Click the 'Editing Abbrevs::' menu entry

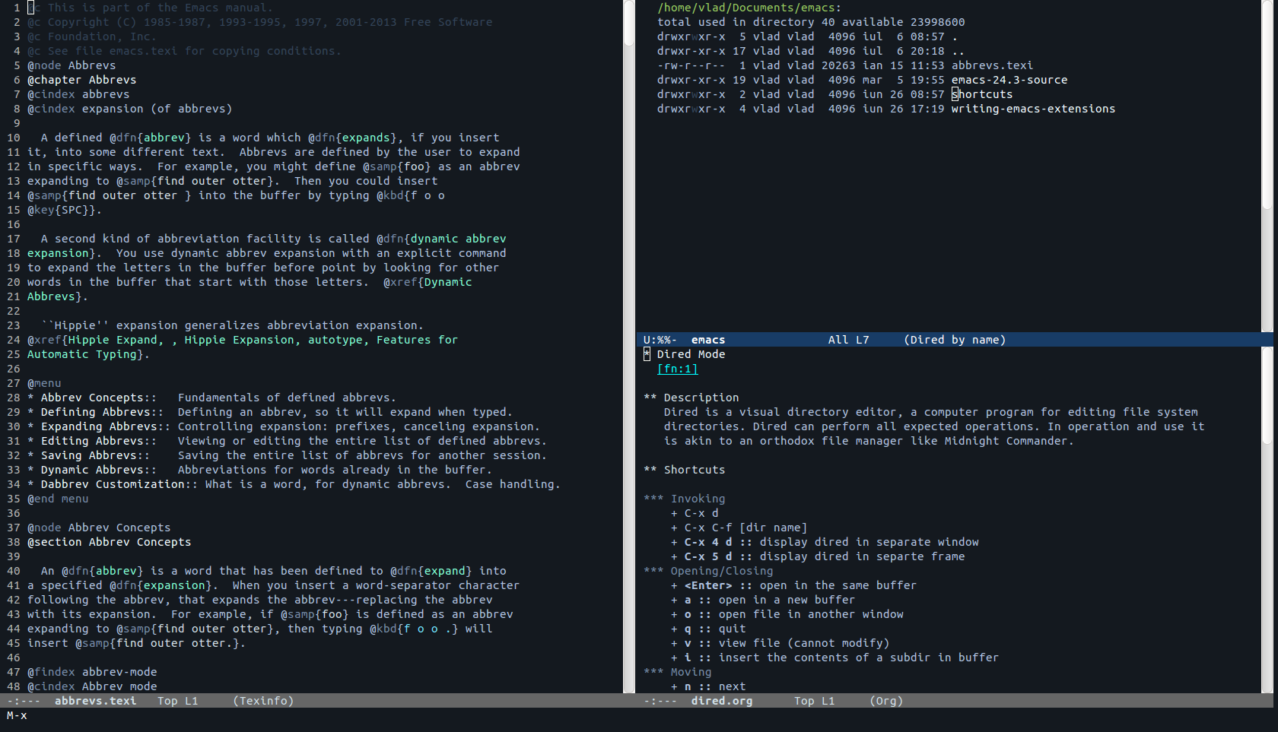98,441
